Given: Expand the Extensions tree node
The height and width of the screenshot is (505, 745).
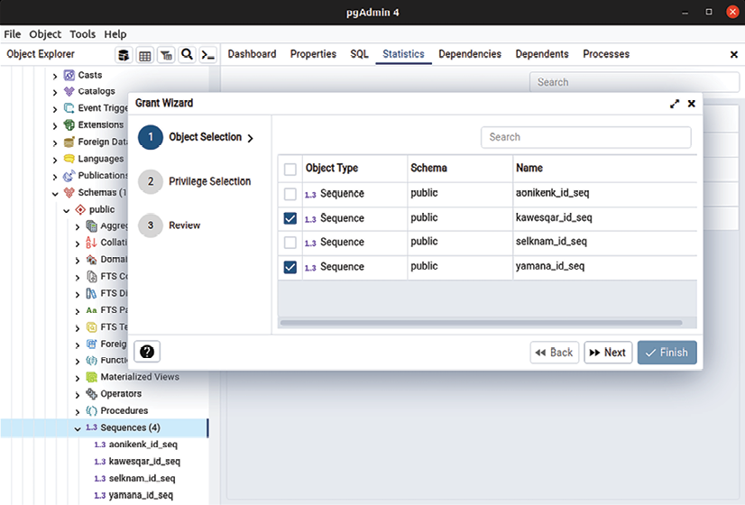Looking at the screenshot, I should (x=55, y=126).
